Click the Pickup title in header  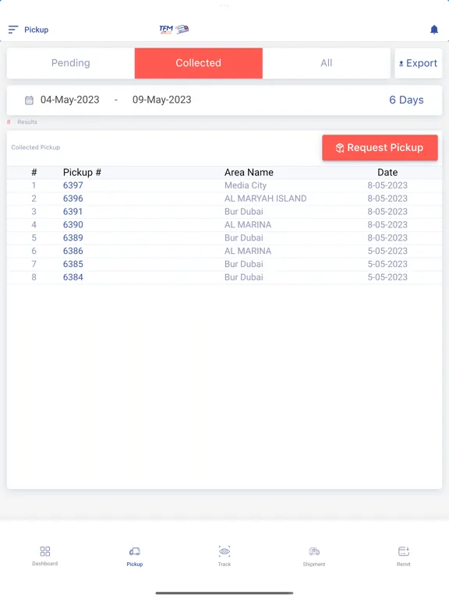(x=37, y=30)
